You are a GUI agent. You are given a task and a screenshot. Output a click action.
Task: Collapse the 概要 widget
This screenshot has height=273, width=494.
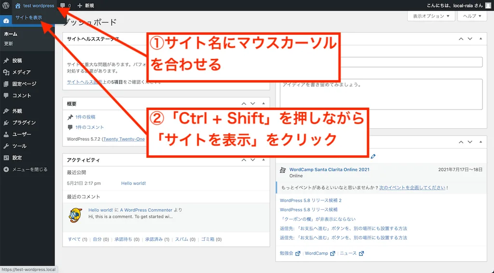tap(263, 104)
